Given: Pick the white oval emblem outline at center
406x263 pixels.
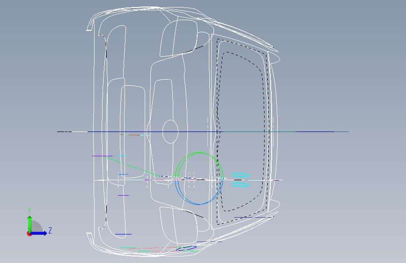Looking at the screenshot, I should pos(170,132).
